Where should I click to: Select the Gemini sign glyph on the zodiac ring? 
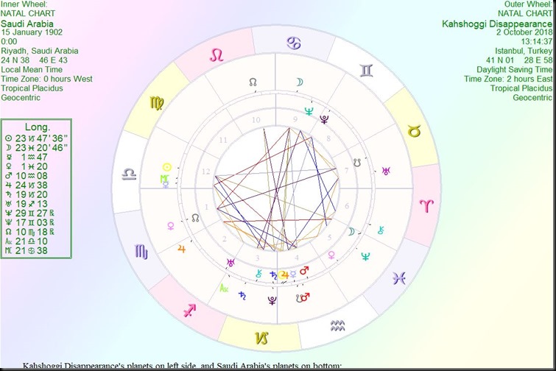click(x=366, y=71)
